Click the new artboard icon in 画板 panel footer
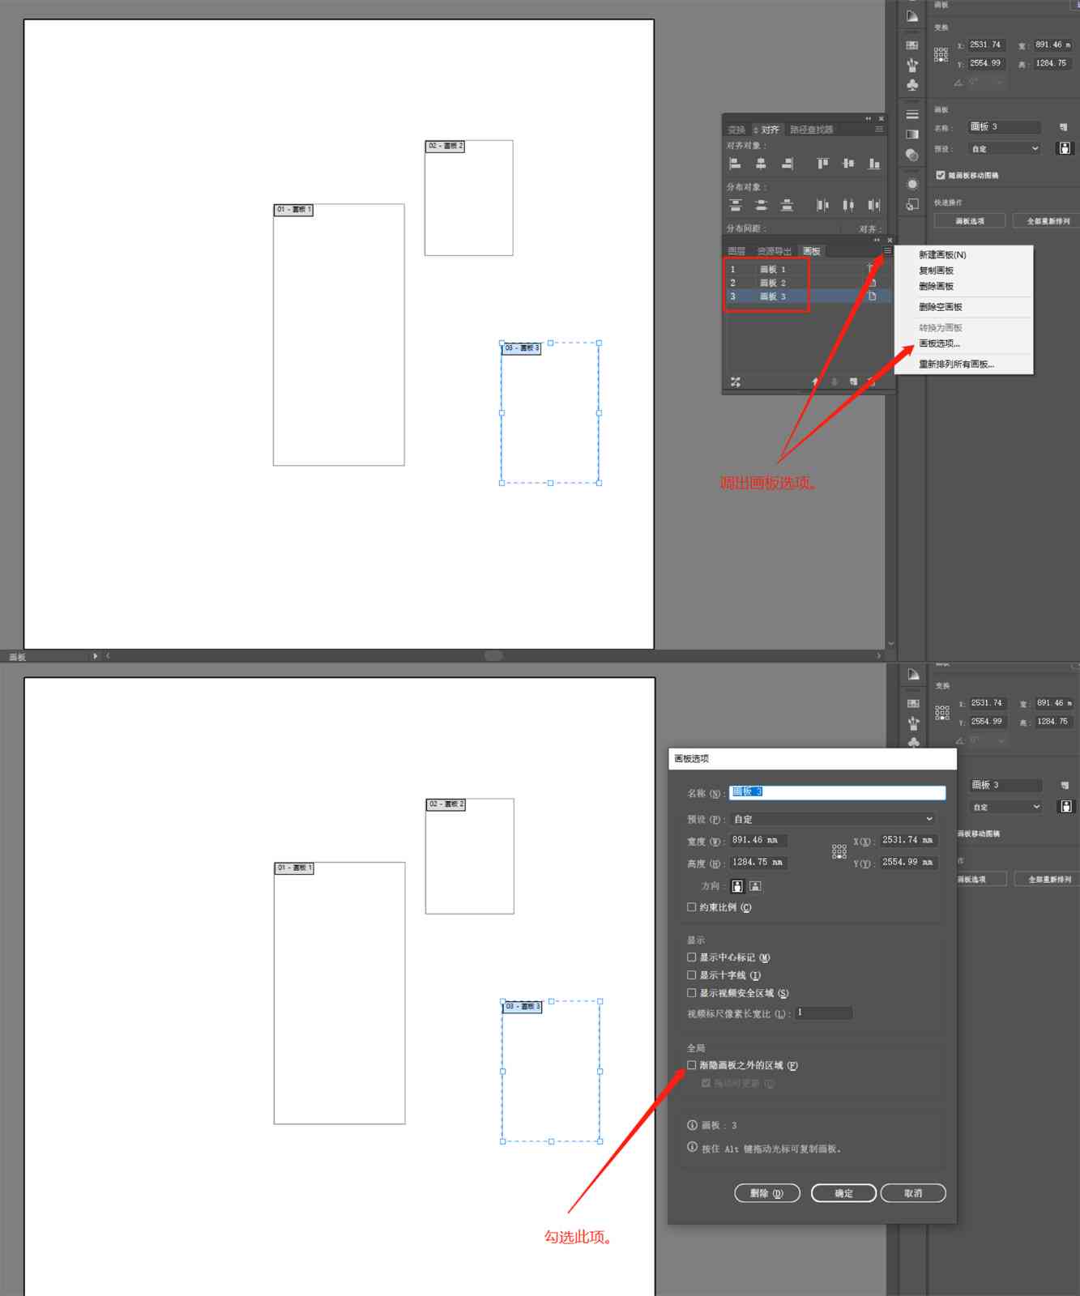This screenshot has height=1296, width=1080. click(853, 382)
